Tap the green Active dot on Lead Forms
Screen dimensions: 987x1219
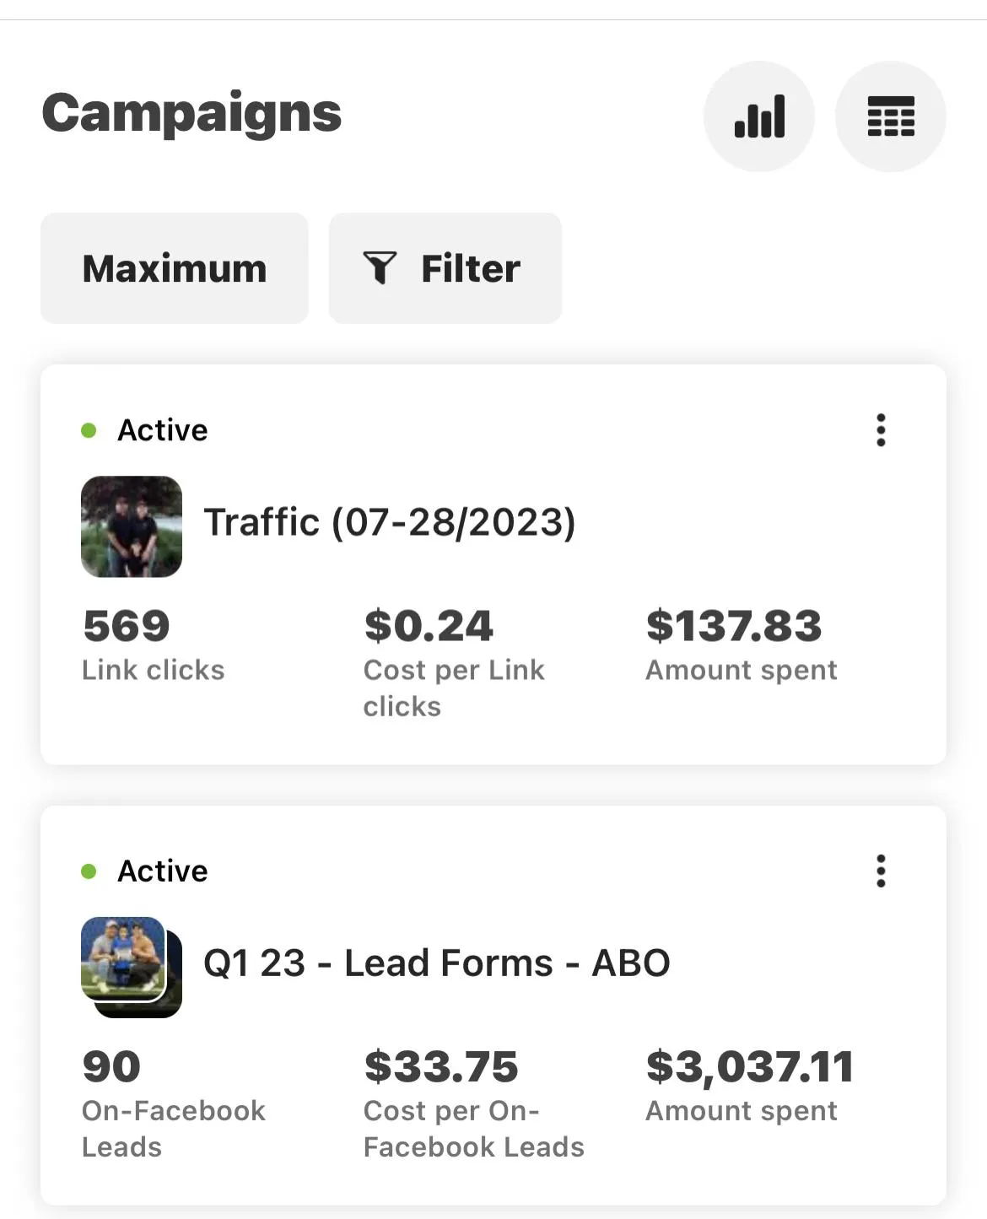click(89, 871)
